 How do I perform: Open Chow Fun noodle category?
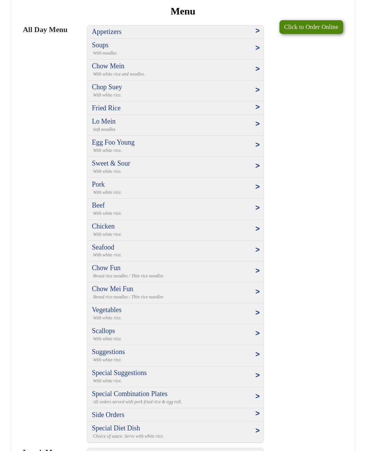click(x=106, y=268)
